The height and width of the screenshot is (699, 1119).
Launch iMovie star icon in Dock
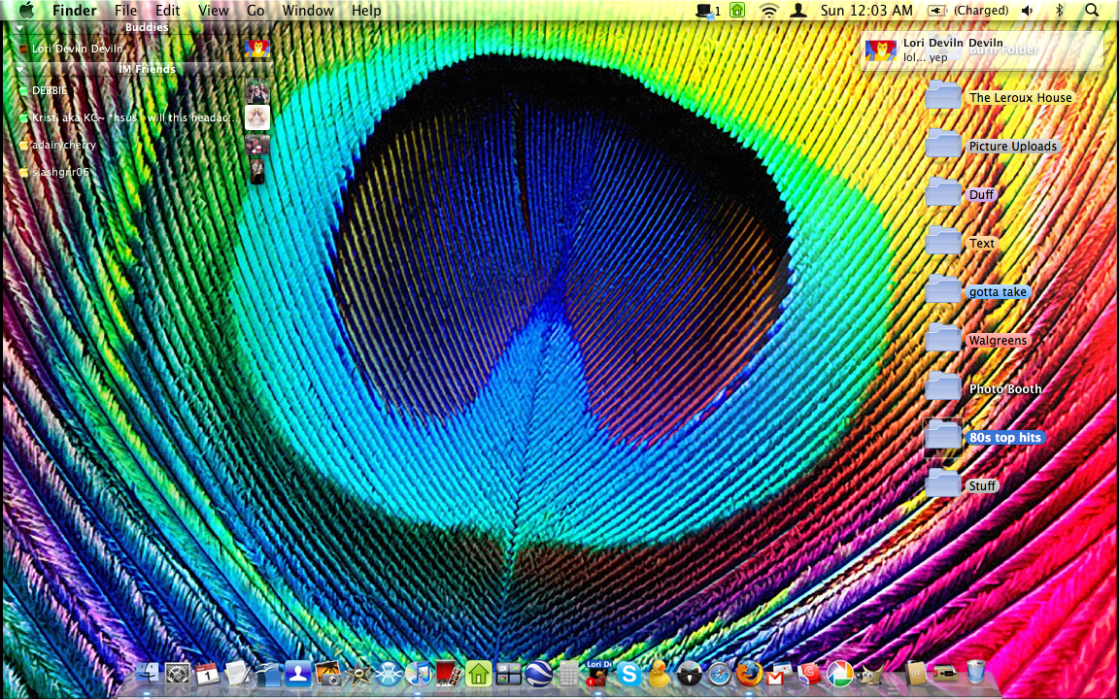click(x=357, y=674)
